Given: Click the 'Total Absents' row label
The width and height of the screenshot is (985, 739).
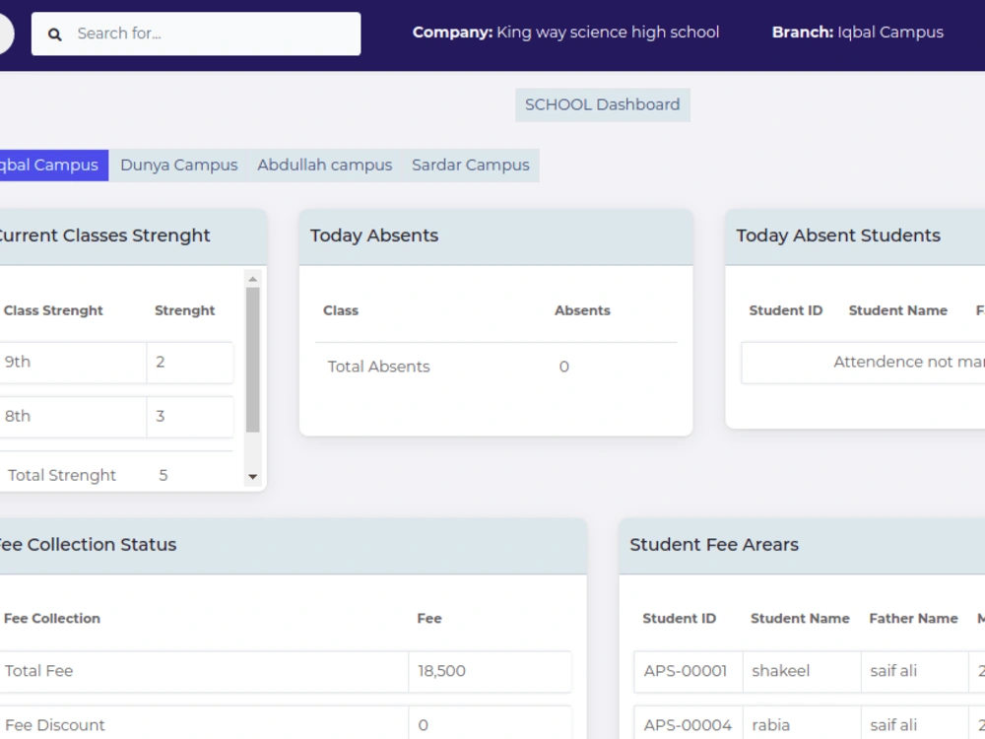Looking at the screenshot, I should 379,367.
